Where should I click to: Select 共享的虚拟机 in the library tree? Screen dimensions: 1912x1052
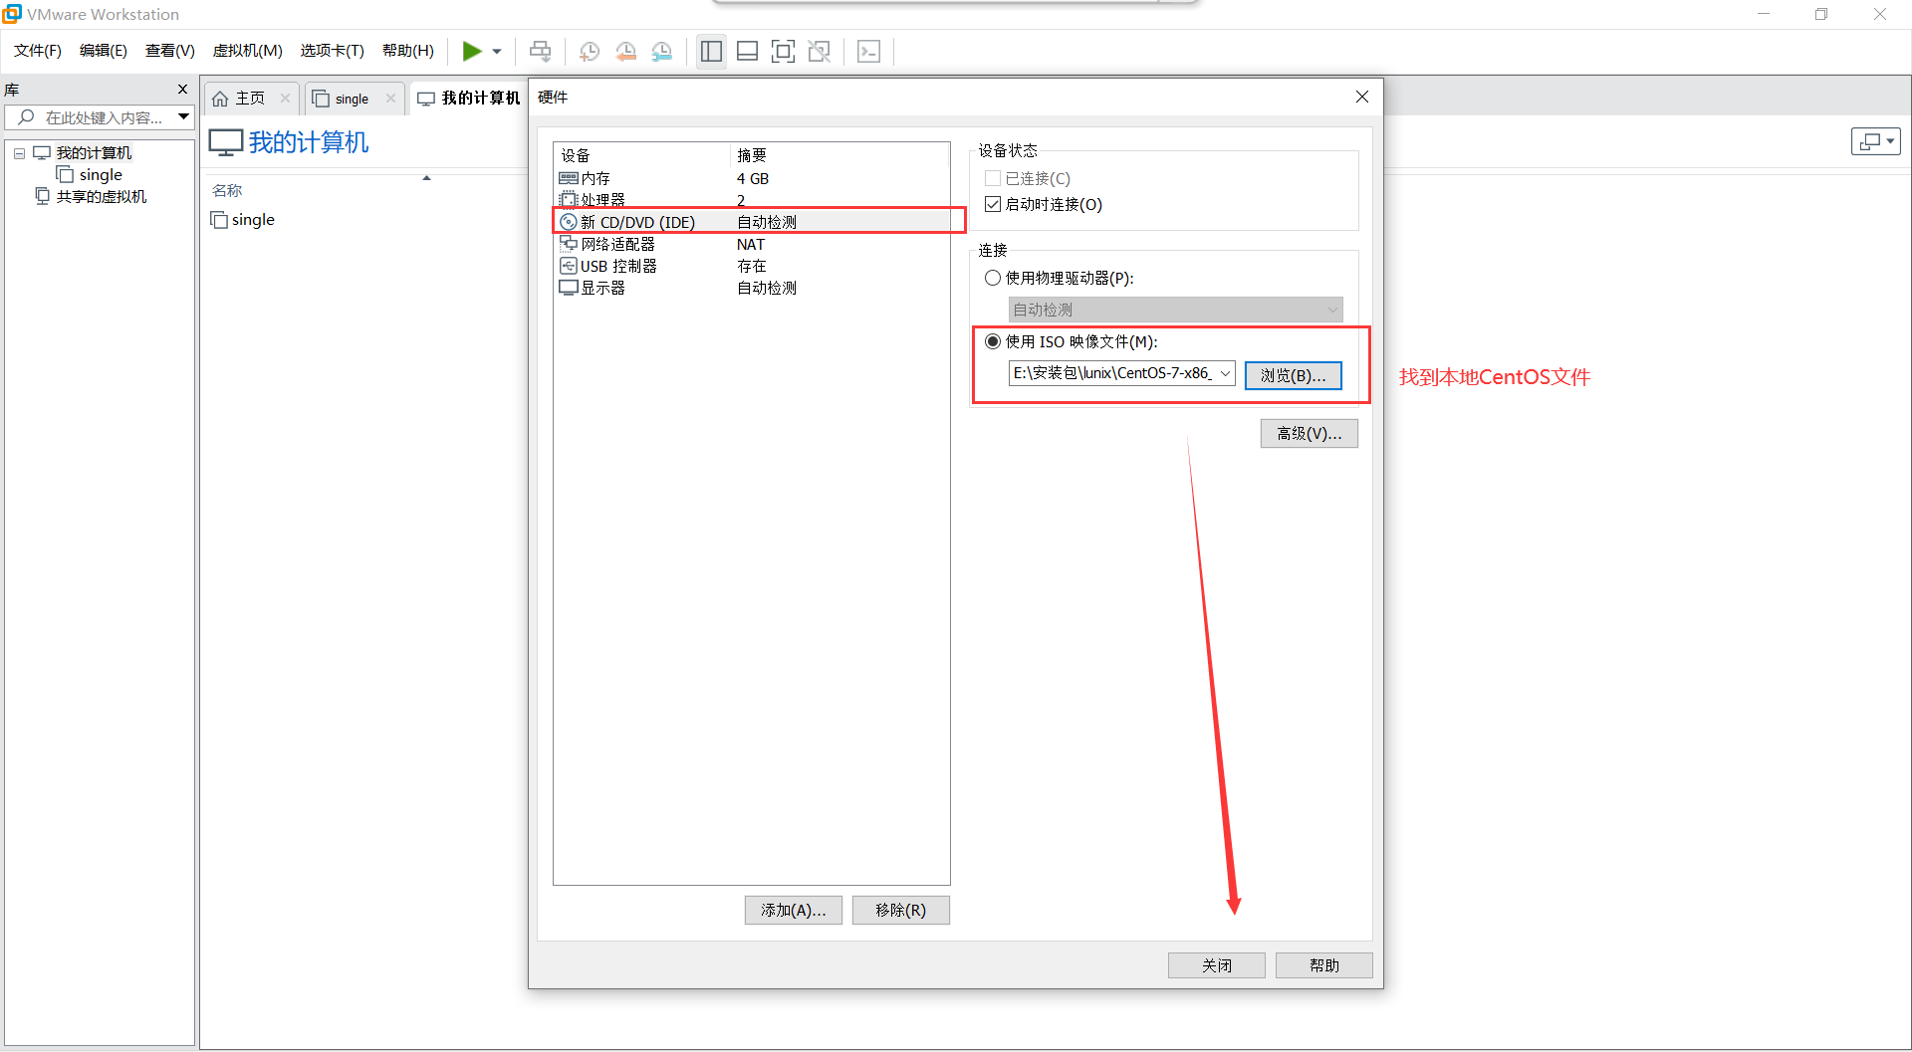(x=102, y=197)
